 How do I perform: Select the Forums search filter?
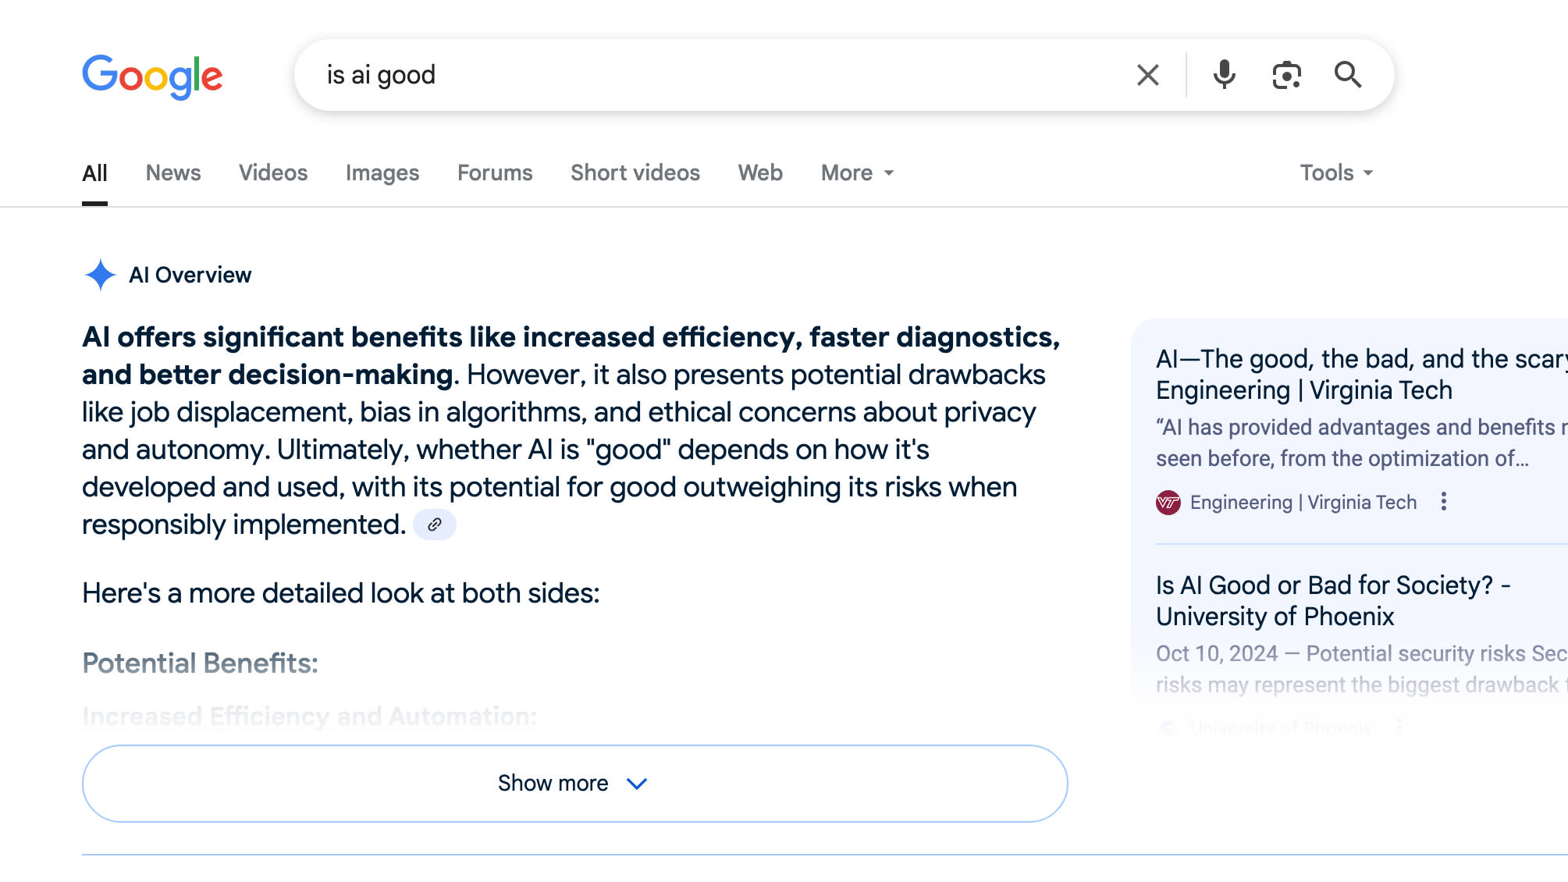point(495,172)
